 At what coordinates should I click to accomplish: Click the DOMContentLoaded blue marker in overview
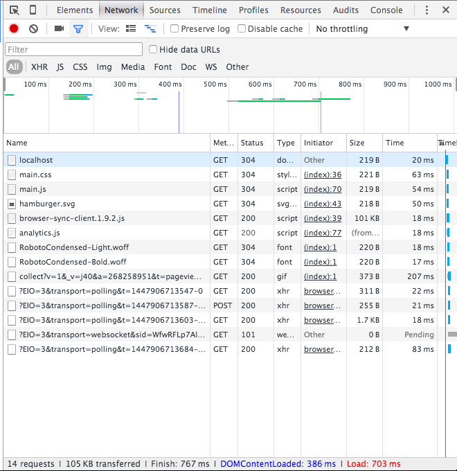pyautogui.click(x=179, y=112)
